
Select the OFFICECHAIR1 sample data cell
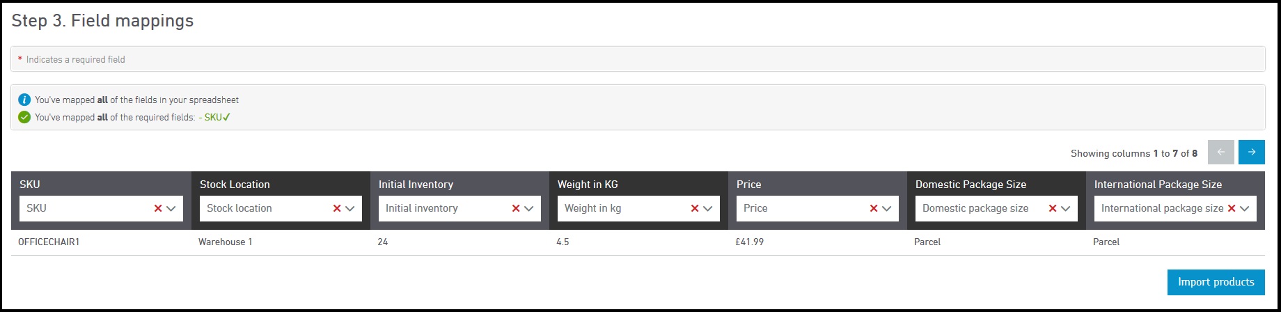click(x=49, y=242)
